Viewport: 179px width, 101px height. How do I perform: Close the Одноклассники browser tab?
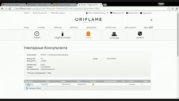pyautogui.click(x=75, y=5)
